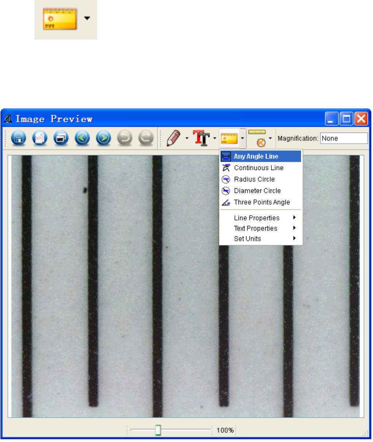
Task: Open the Set Units menu entry
Action: click(261, 239)
